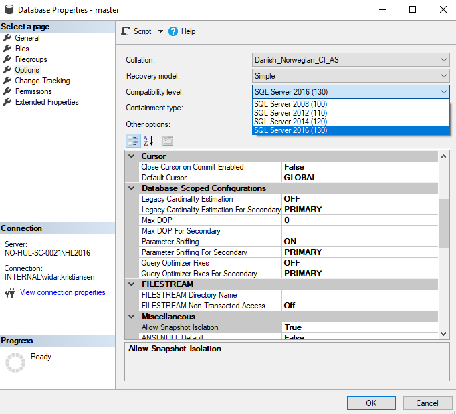Click the connection properties plug icon
This screenshot has height=414, width=456.
coord(10,293)
